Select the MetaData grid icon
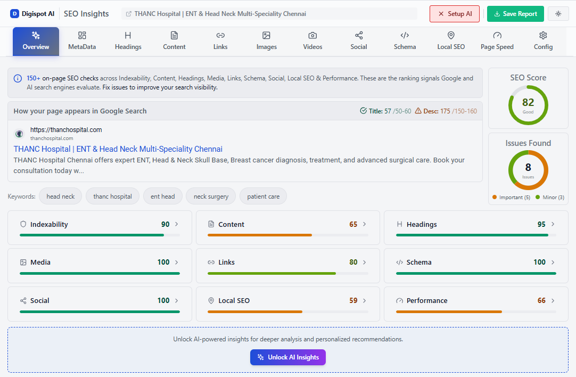The height and width of the screenshot is (377, 576). pos(81,36)
